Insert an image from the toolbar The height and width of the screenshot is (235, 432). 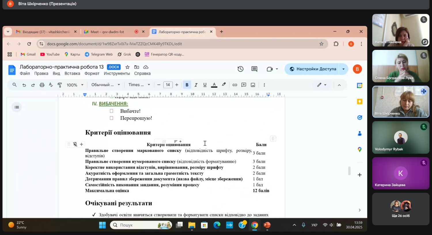coord(253,85)
